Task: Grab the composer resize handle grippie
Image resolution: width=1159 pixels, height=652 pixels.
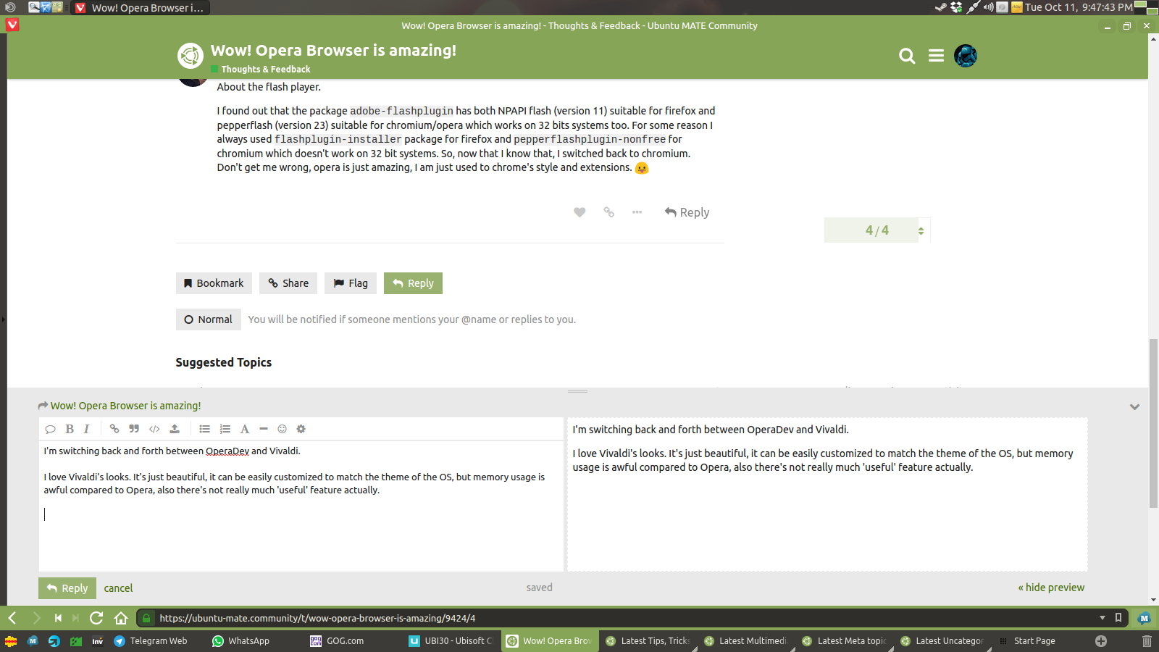Action: click(577, 391)
